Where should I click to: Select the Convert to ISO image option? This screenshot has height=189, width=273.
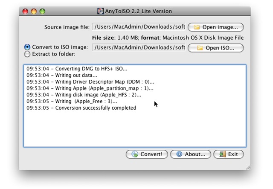tap(27, 47)
